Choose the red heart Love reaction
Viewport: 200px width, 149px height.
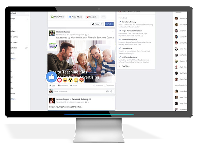pyautogui.click(x=59, y=80)
